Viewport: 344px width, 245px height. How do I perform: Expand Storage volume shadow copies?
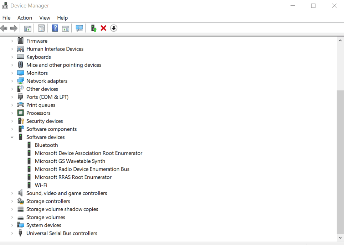(12, 209)
